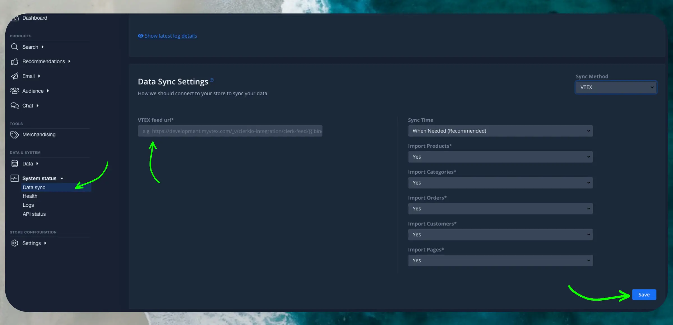
Task: Open the API status page
Action: coord(34,214)
